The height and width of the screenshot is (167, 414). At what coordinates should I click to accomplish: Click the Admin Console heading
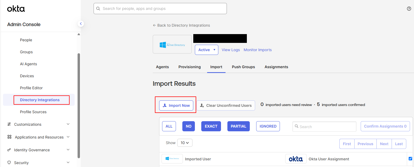point(24,24)
